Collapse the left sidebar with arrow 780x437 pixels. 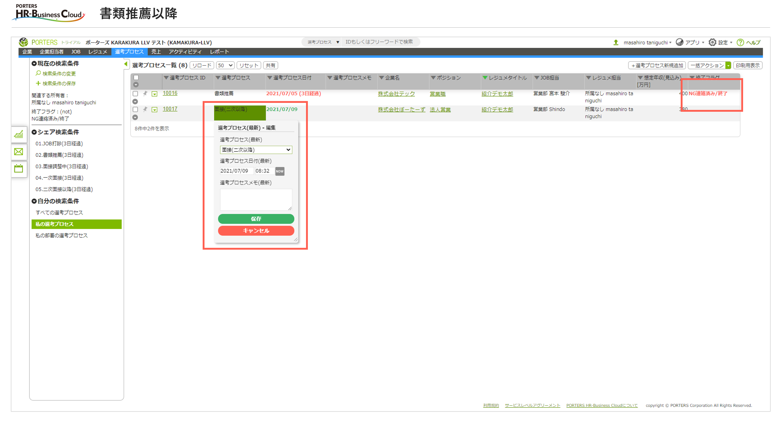tap(126, 64)
